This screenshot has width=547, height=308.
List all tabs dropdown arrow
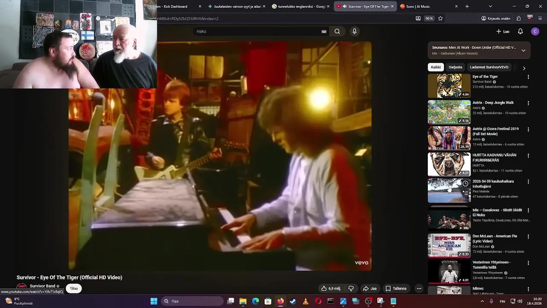point(490,6)
